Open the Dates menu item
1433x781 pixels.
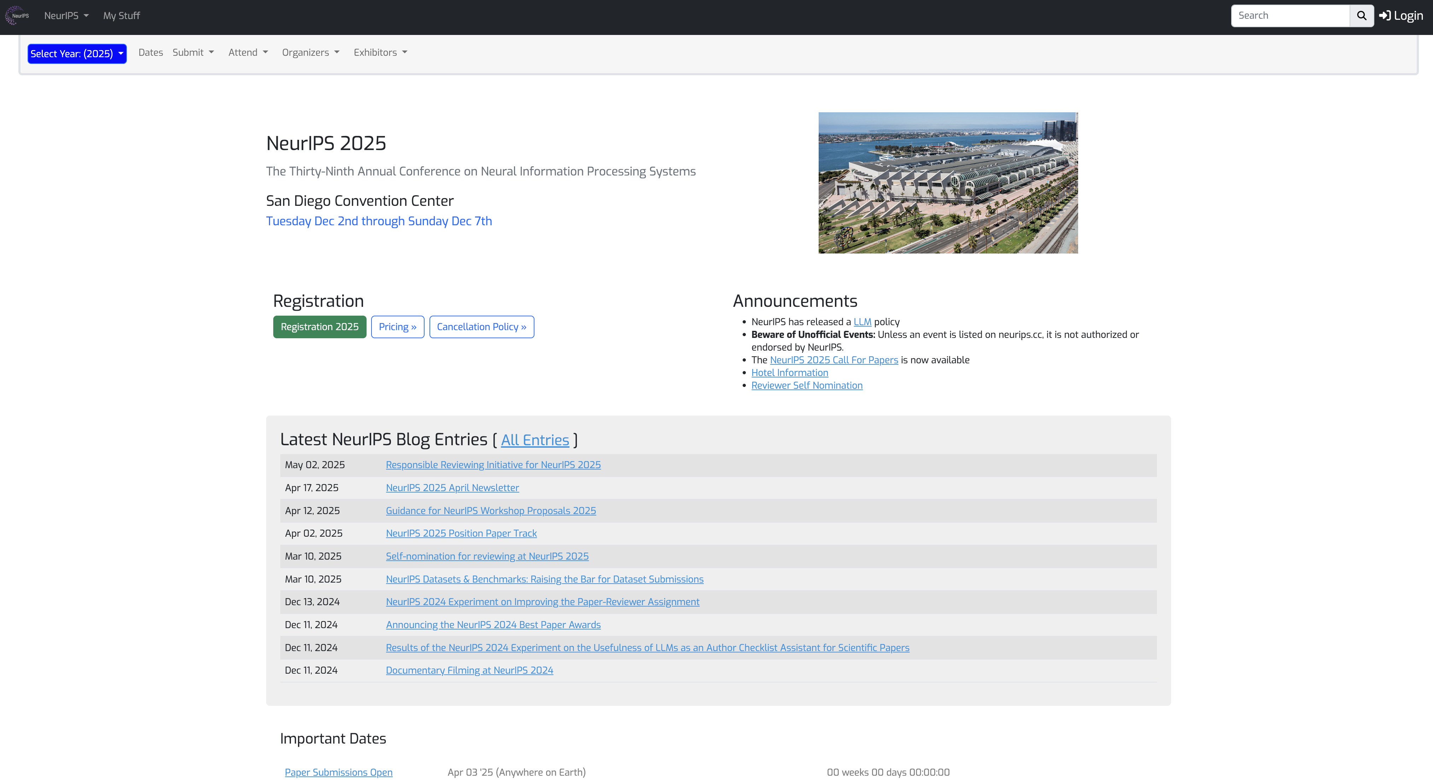tap(151, 52)
